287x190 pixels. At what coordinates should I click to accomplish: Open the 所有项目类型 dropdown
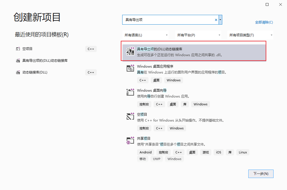point(250,35)
